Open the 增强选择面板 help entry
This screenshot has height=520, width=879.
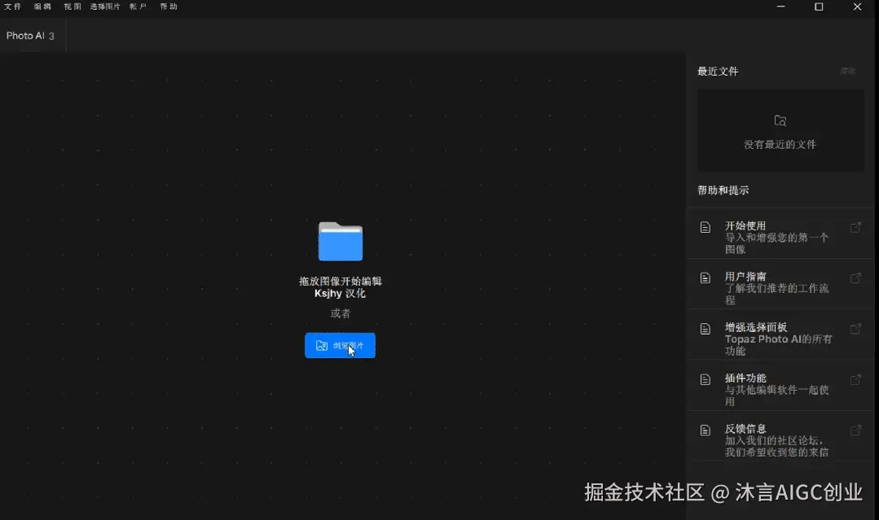point(780,334)
